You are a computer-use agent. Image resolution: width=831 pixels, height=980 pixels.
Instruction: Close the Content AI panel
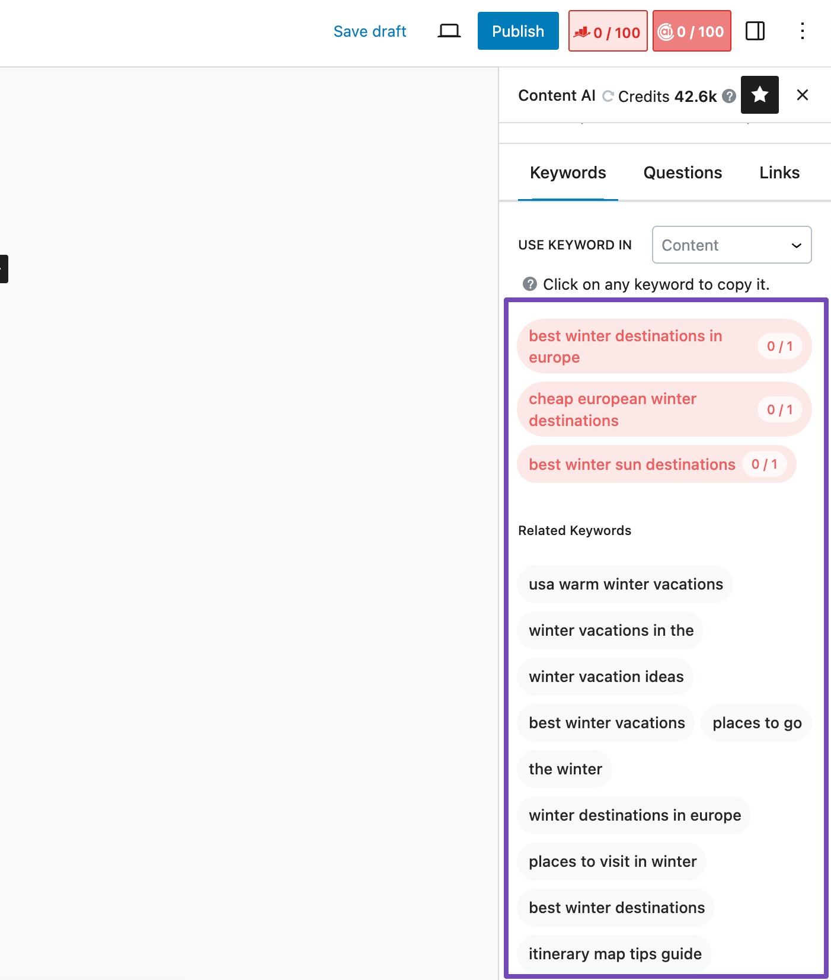(802, 95)
